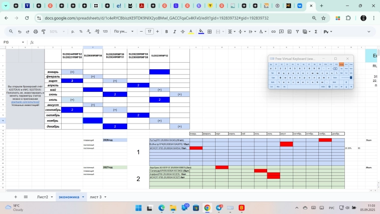The image size is (380, 214).
Task: Switch to the лист 3 sheet tab
Action: (x=97, y=197)
